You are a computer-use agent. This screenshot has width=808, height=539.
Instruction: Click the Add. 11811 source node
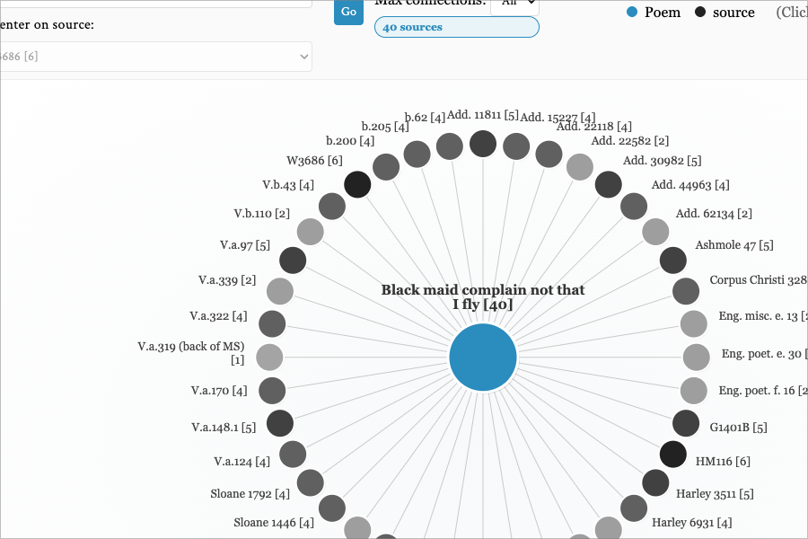pyautogui.click(x=482, y=143)
